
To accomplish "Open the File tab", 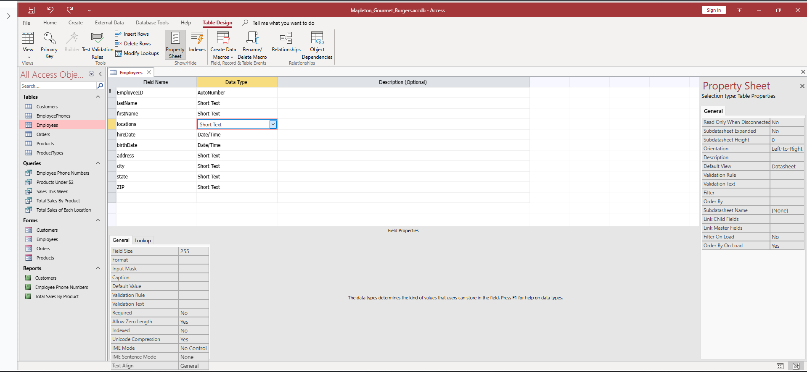I will coord(26,23).
